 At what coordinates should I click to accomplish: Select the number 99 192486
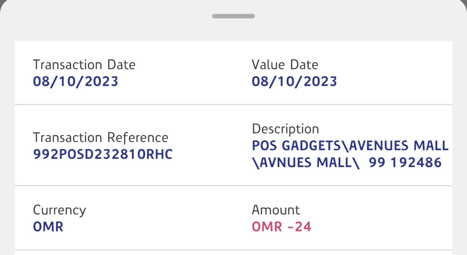click(405, 162)
